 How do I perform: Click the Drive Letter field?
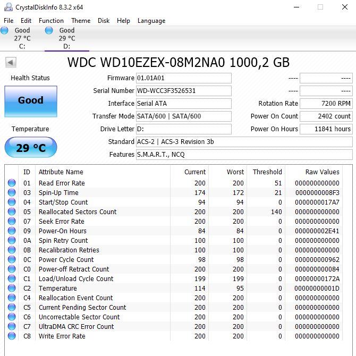point(184,129)
